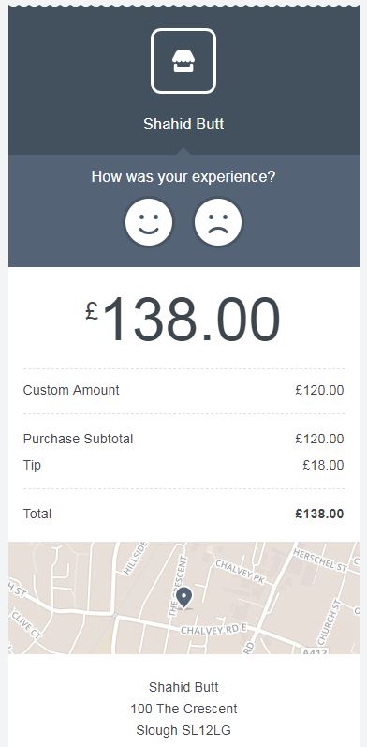Rate experience with sad frowning face

(218, 222)
